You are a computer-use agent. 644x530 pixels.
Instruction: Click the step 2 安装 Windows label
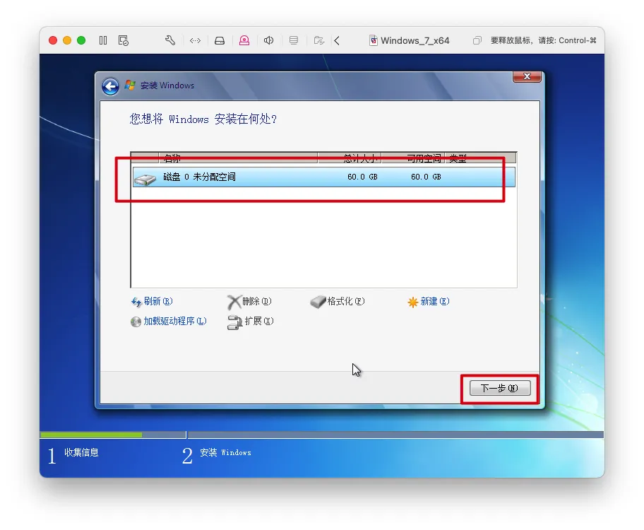[x=225, y=453]
